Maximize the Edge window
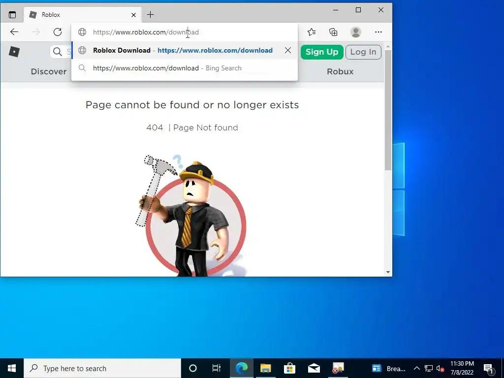 pyautogui.click(x=358, y=10)
